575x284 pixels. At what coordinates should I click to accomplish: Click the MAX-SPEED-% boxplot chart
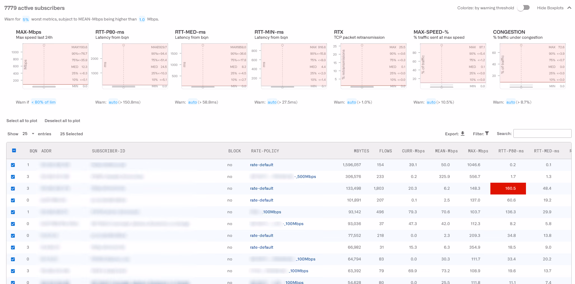453,66
